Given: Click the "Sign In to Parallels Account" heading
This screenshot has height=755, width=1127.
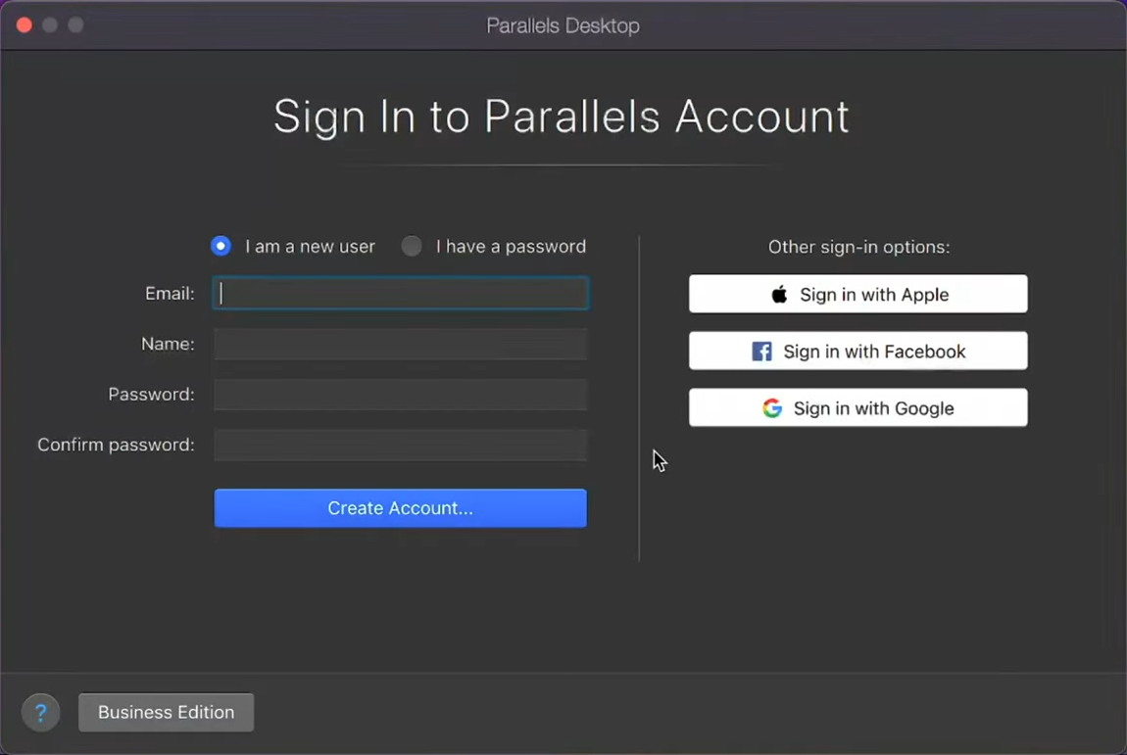Looking at the screenshot, I should point(562,117).
